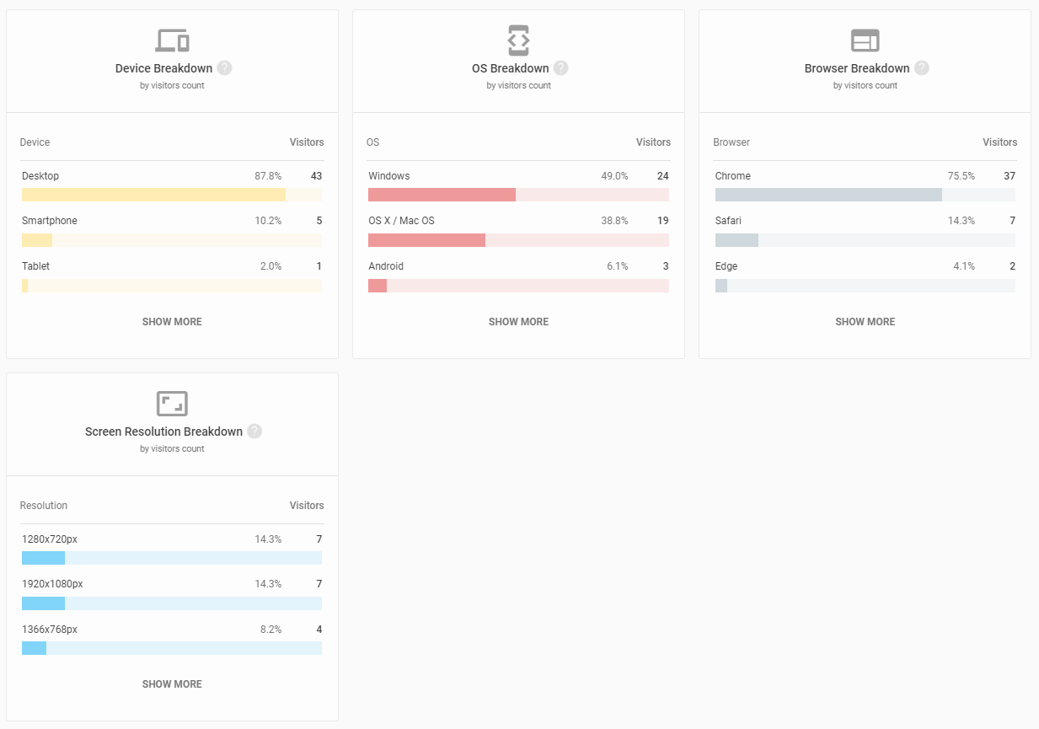The width and height of the screenshot is (1039, 729).
Task: Select the Edge row label
Action: (726, 266)
